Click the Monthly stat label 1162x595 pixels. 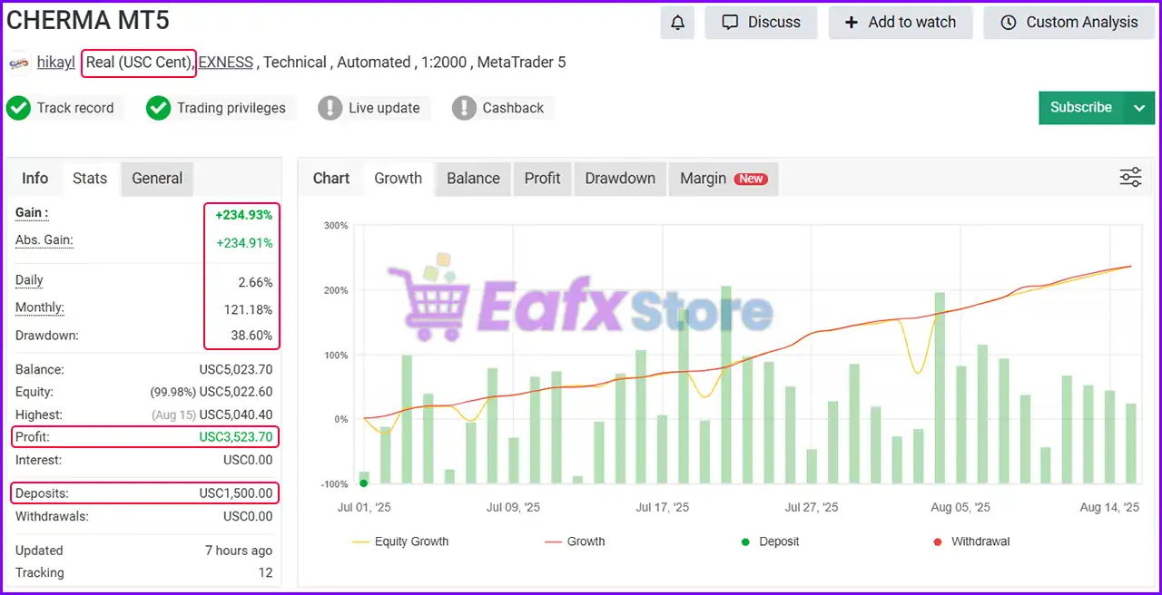pos(40,307)
